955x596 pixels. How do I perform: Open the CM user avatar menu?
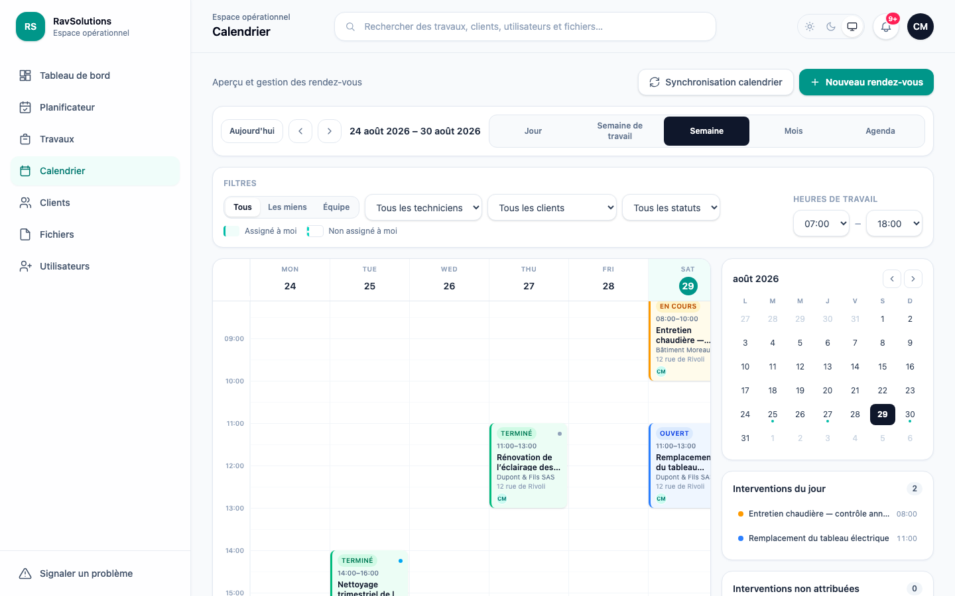[x=921, y=26]
